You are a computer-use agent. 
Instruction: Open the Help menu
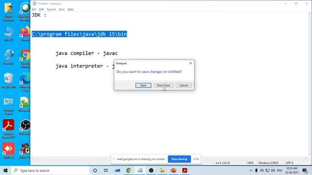pyautogui.click(x=70, y=9)
